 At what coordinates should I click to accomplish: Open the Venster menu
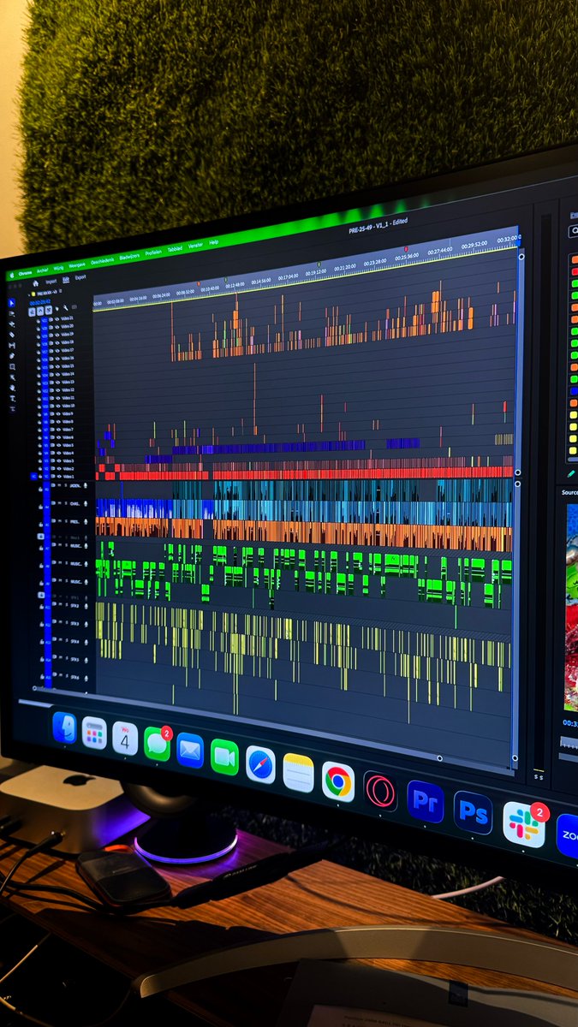click(195, 245)
